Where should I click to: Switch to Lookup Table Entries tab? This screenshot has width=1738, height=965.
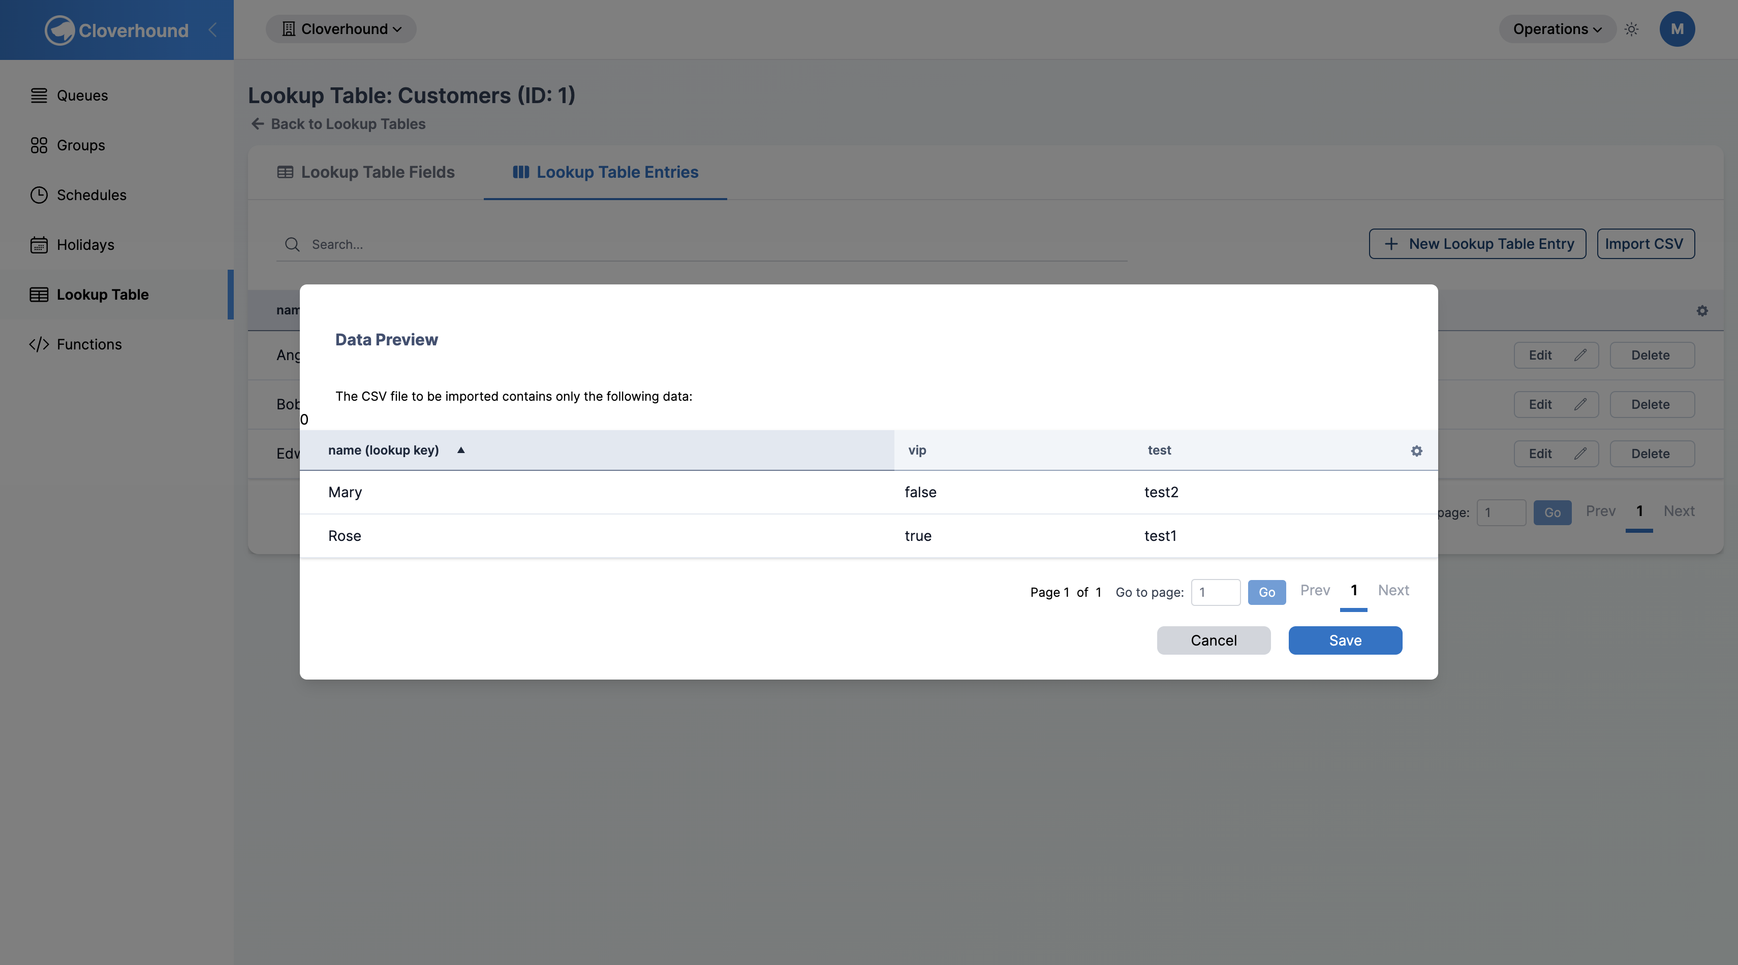(605, 173)
